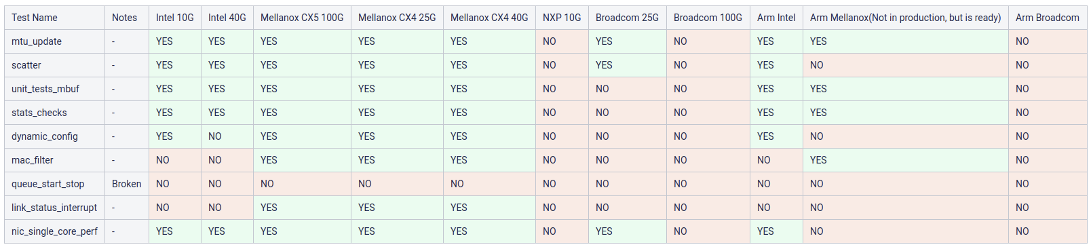The width and height of the screenshot is (1091, 249).
Task: Select the Broadcom 100G column header
Action: click(708, 18)
